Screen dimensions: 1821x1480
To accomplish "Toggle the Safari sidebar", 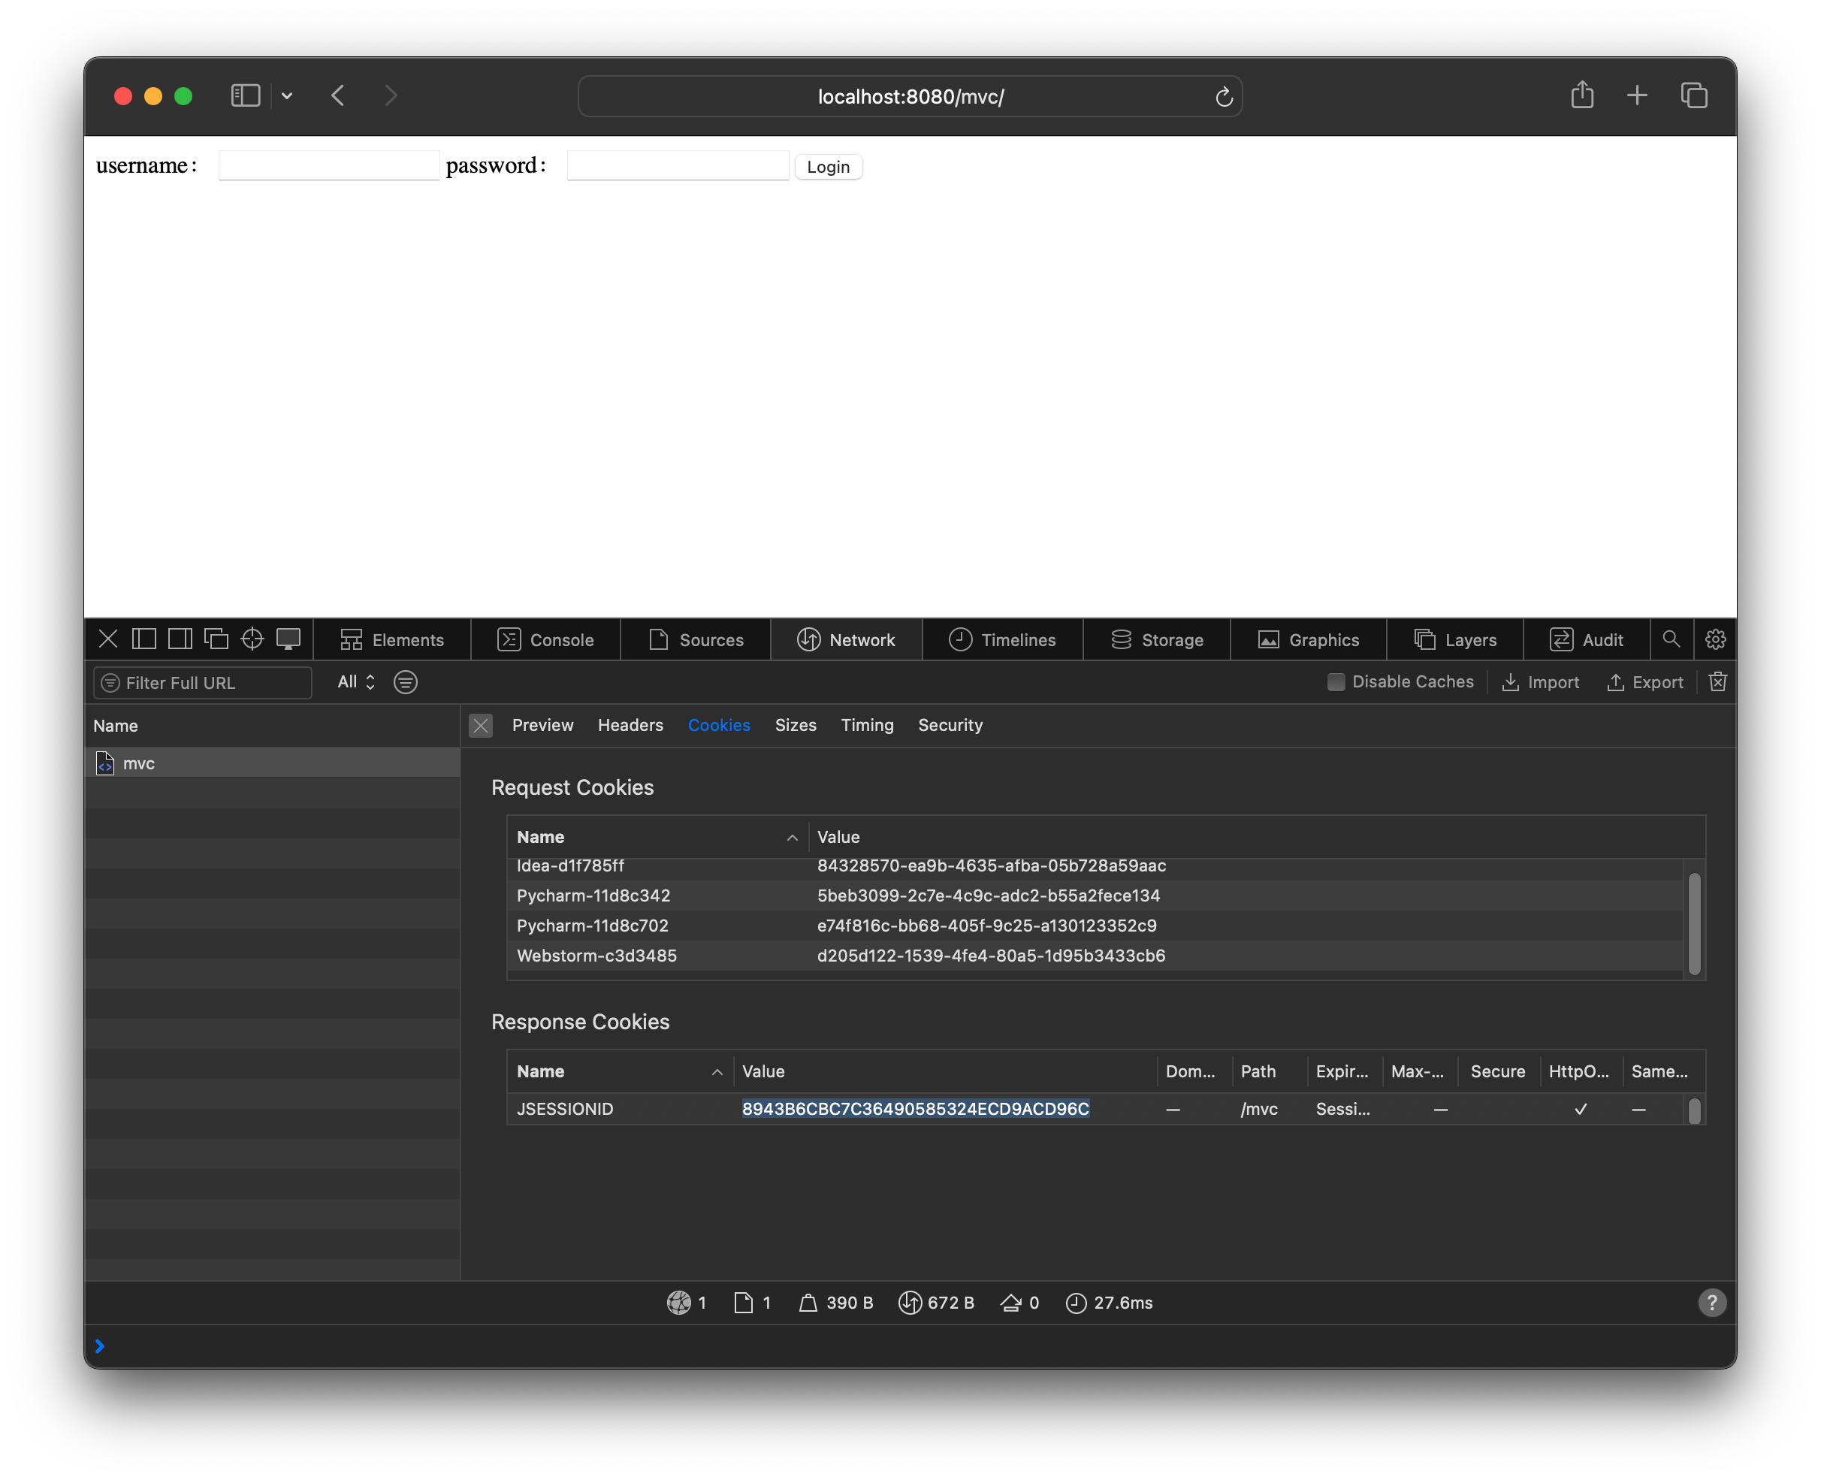I will [x=245, y=95].
